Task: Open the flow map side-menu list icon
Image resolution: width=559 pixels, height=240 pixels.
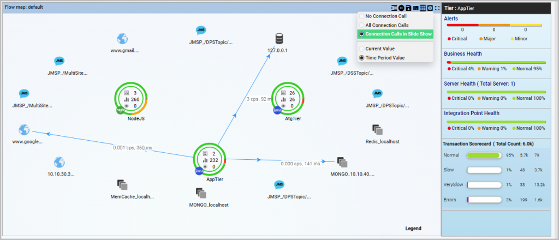Action: (394, 8)
